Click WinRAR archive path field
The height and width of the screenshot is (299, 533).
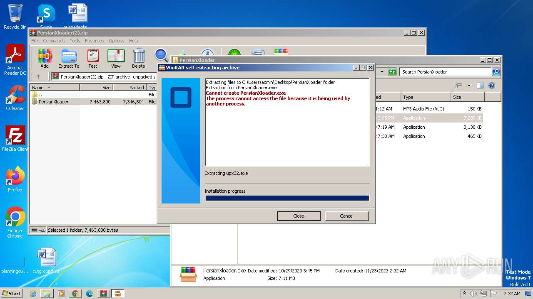tap(104, 76)
